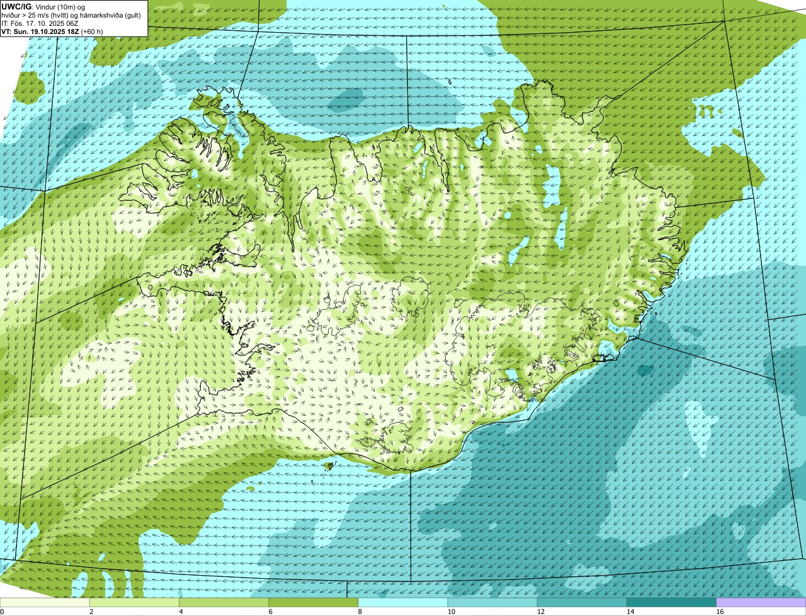The height and width of the screenshot is (616, 806).
Task: Click the legend label "6"
Action: [x=270, y=612]
